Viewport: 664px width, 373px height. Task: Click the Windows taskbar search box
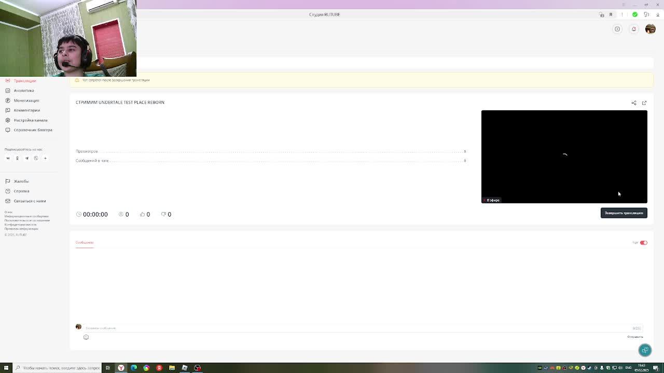coord(57,368)
